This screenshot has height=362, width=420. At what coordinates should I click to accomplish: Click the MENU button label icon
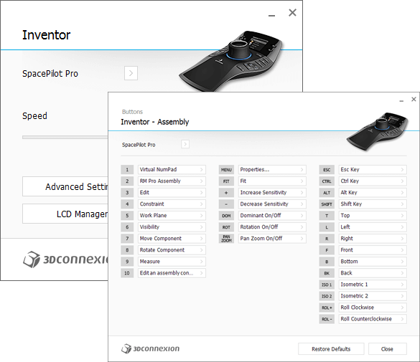(x=226, y=170)
